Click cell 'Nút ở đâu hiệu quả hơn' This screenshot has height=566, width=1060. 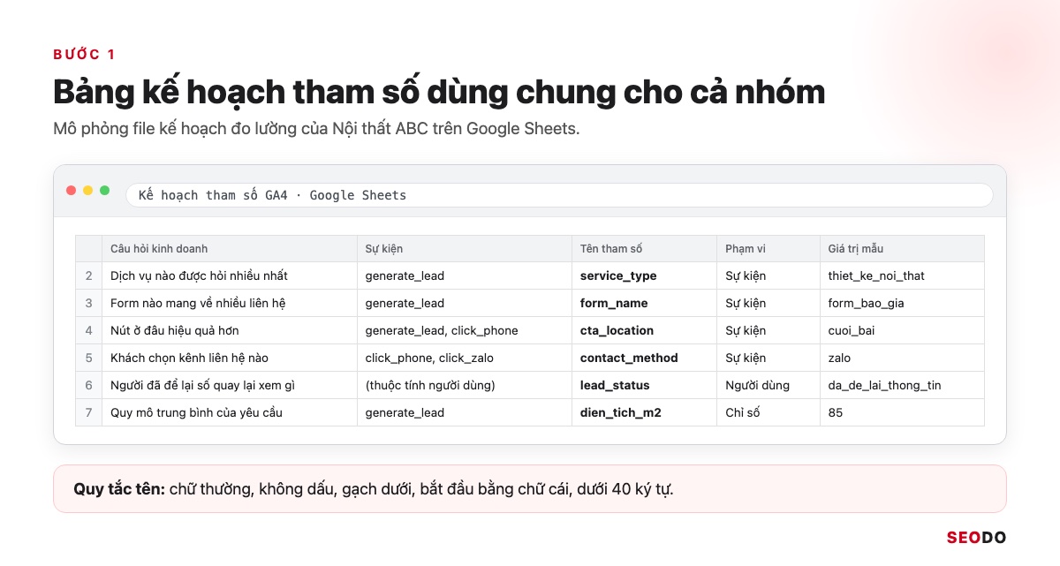230,330
